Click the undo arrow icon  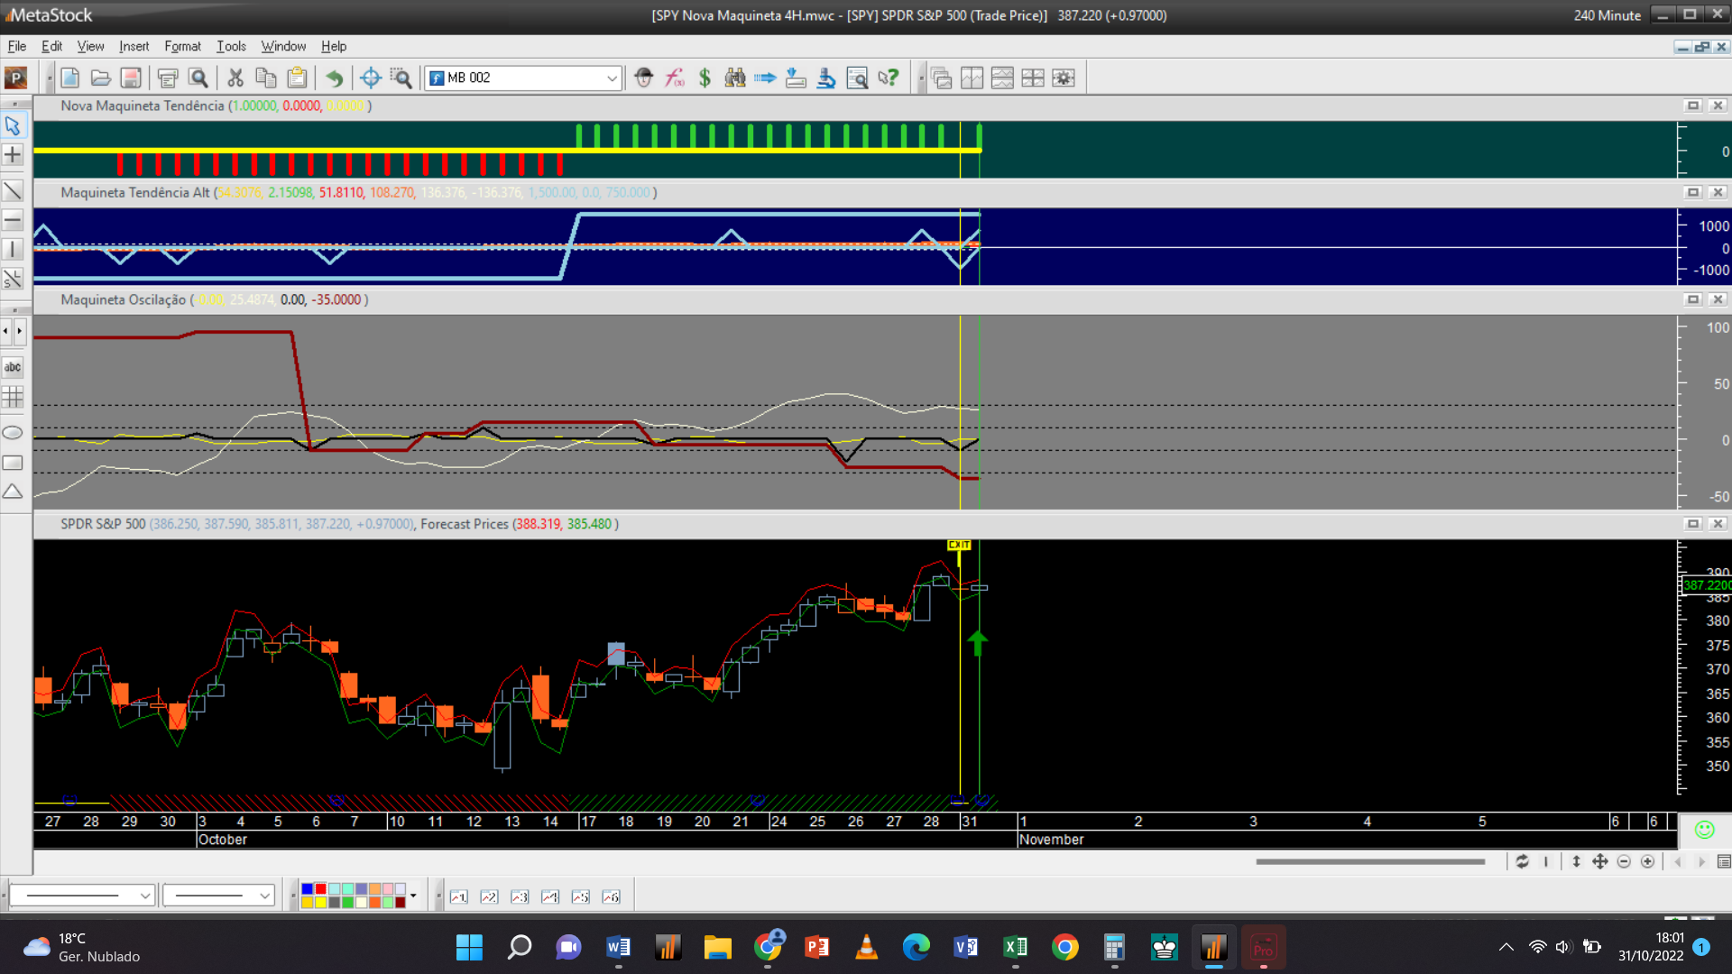(x=334, y=78)
